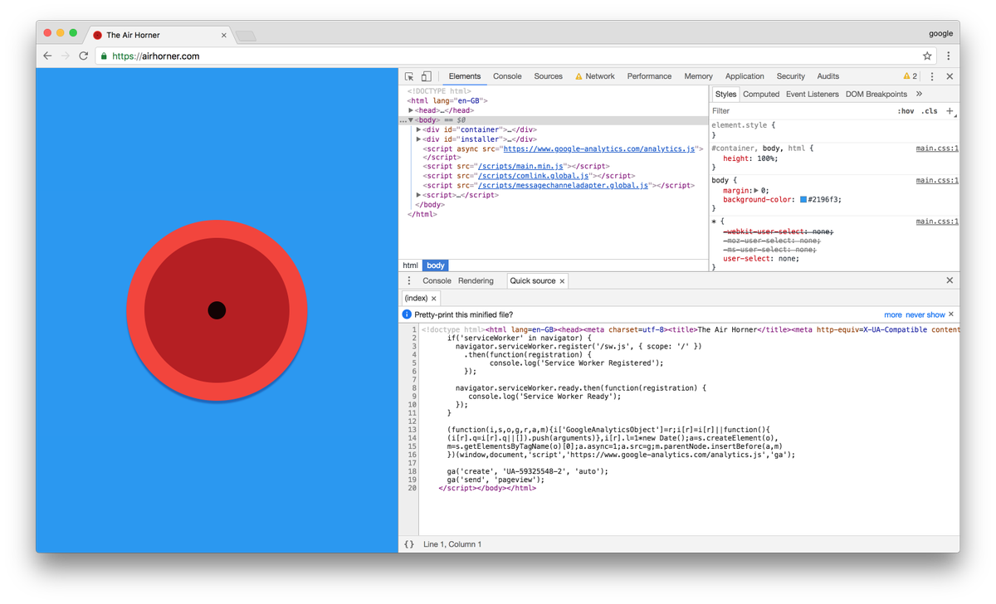Close The Air Horner browser tab

224,35
